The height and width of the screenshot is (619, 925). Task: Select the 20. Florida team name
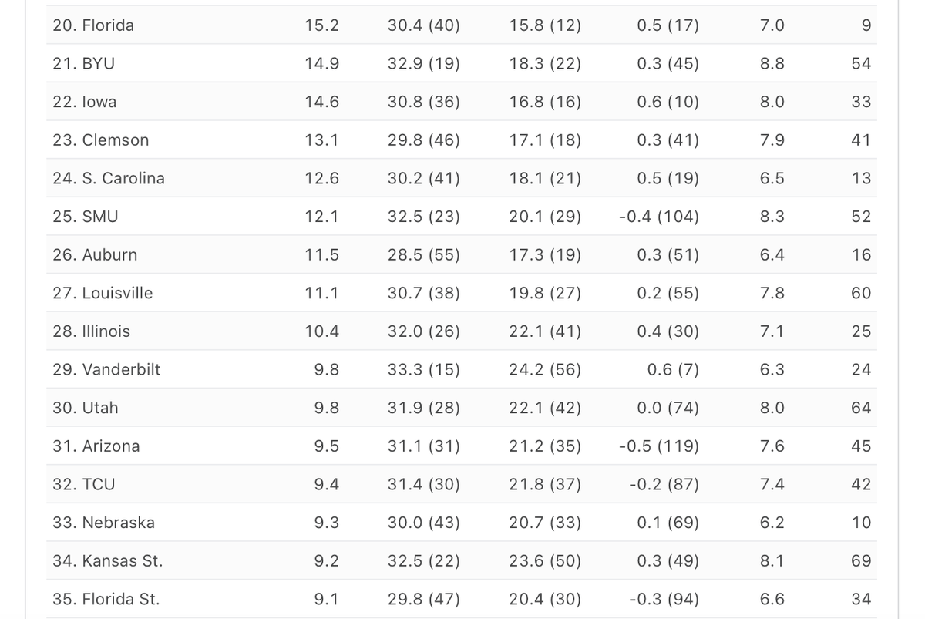point(93,25)
